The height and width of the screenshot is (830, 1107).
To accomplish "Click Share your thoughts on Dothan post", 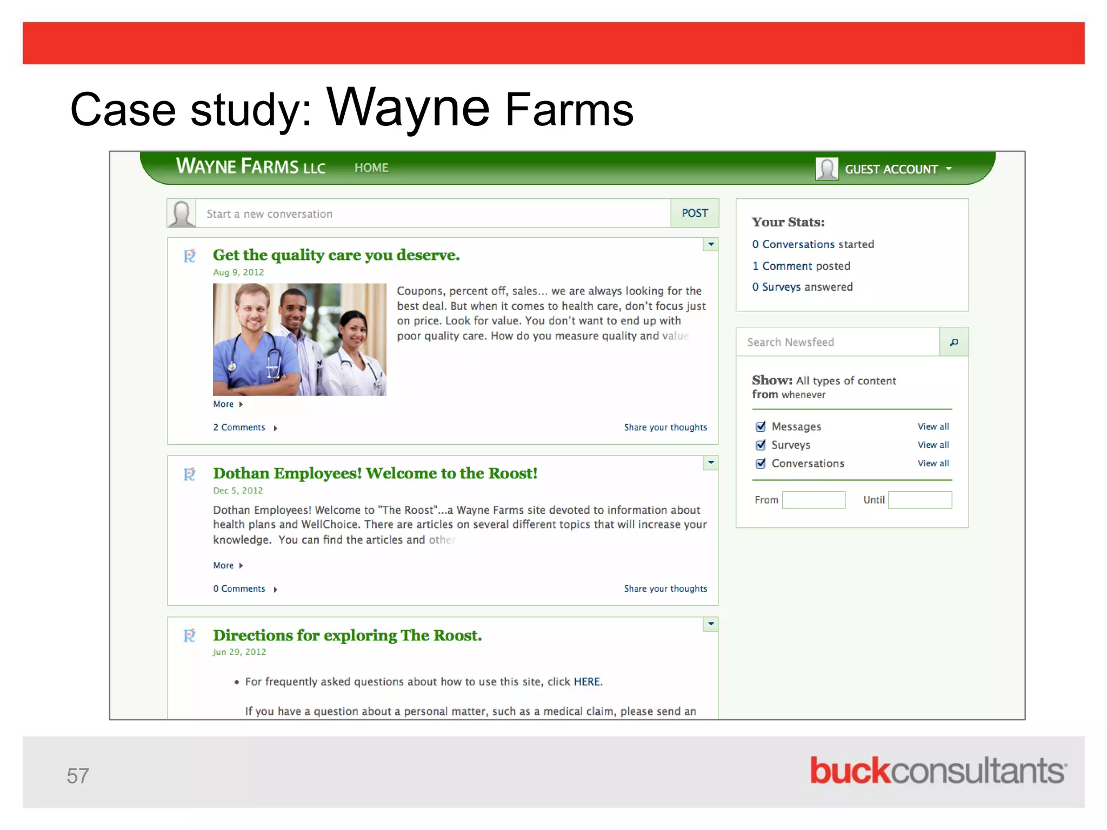I will point(665,588).
